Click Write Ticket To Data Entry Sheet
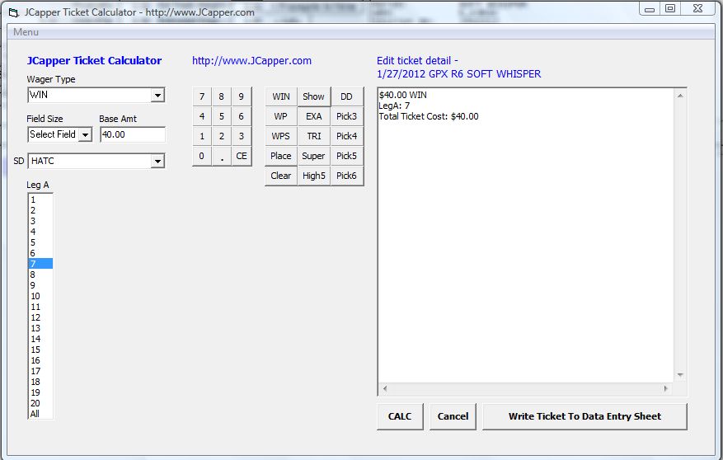 point(585,416)
